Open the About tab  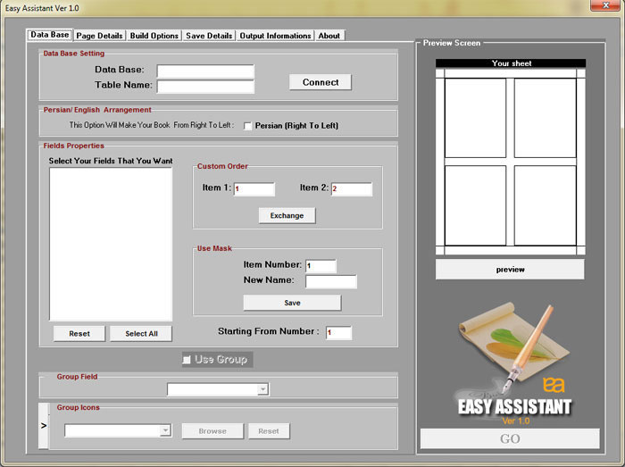click(x=329, y=36)
